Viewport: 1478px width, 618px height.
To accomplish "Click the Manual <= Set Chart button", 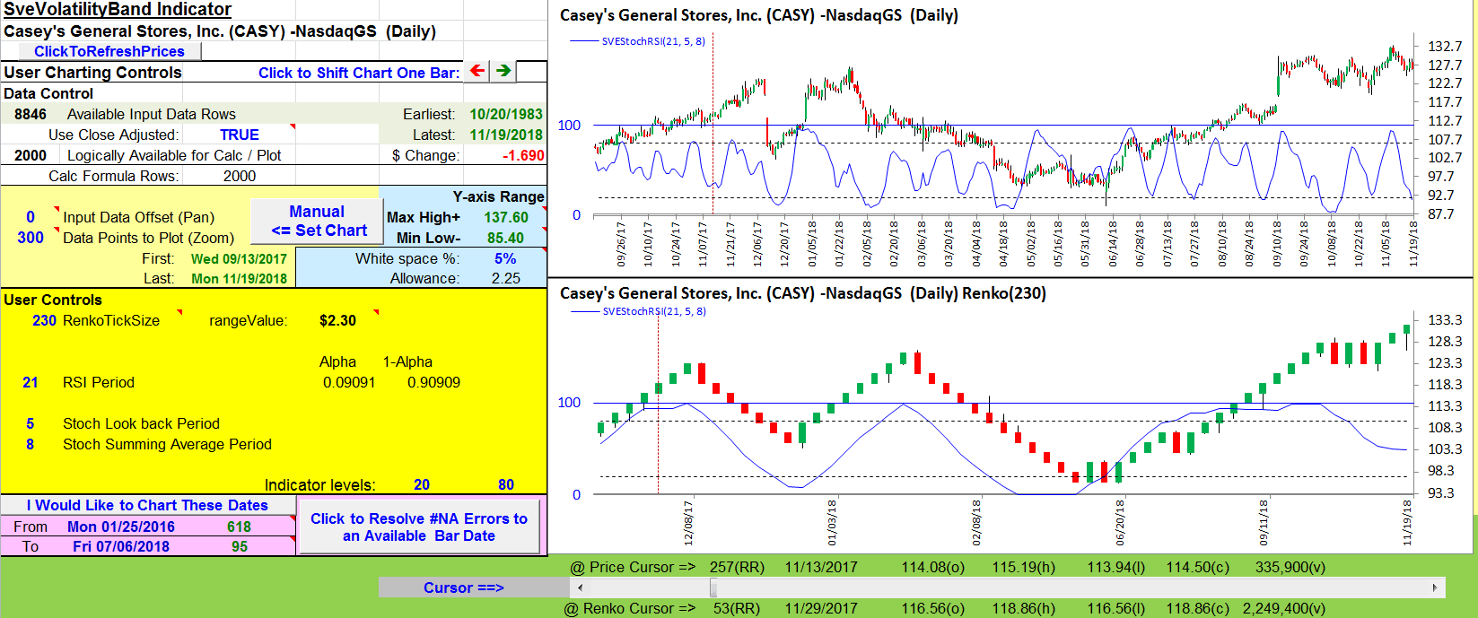I will coord(316,221).
